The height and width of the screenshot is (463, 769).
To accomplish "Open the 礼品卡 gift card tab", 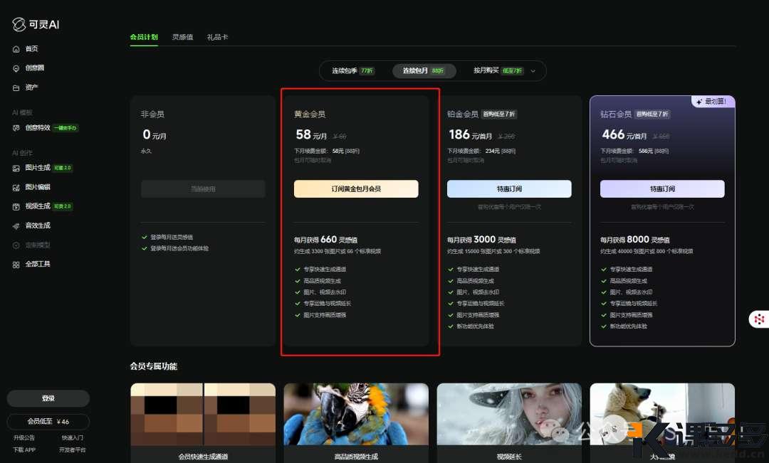I will pos(217,36).
